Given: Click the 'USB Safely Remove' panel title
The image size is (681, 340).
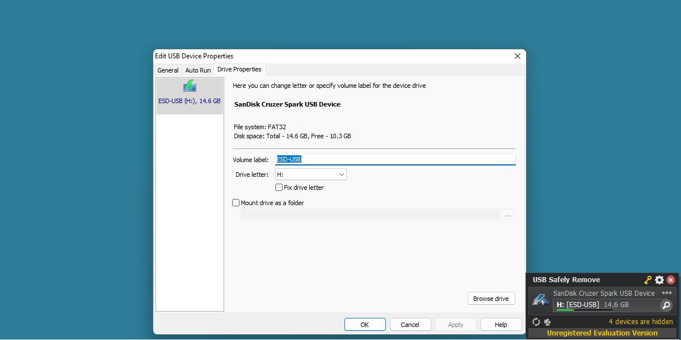Looking at the screenshot, I should (x=566, y=280).
